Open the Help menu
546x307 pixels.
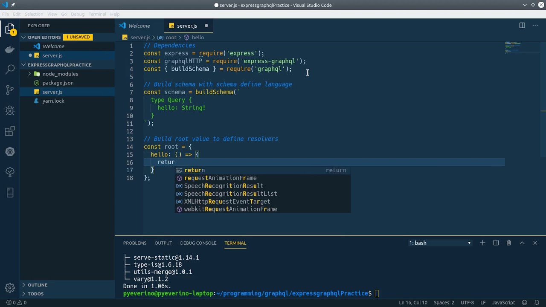pyautogui.click(x=115, y=14)
